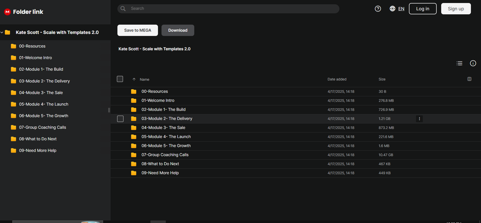Open 07-Group Coaching Calls in file list
Viewport: 481px width, 223px height.
pos(165,155)
